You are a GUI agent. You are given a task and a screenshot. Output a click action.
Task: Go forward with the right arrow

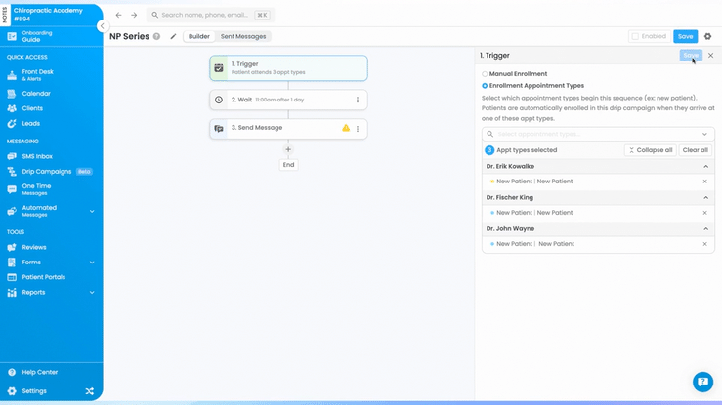tap(134, 15)
